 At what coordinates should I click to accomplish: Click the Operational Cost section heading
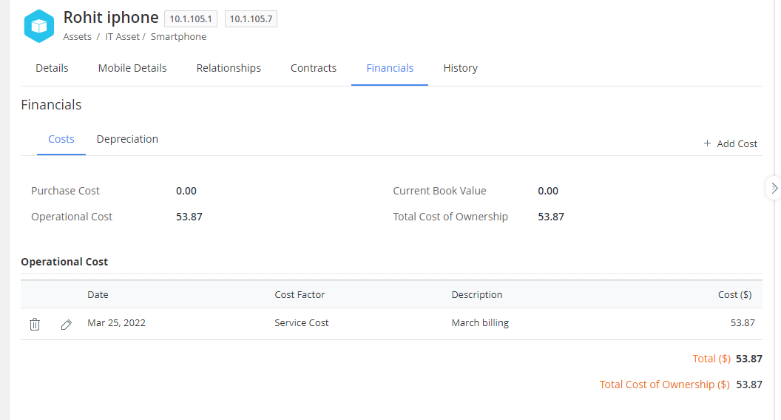[x=64, y=262]
